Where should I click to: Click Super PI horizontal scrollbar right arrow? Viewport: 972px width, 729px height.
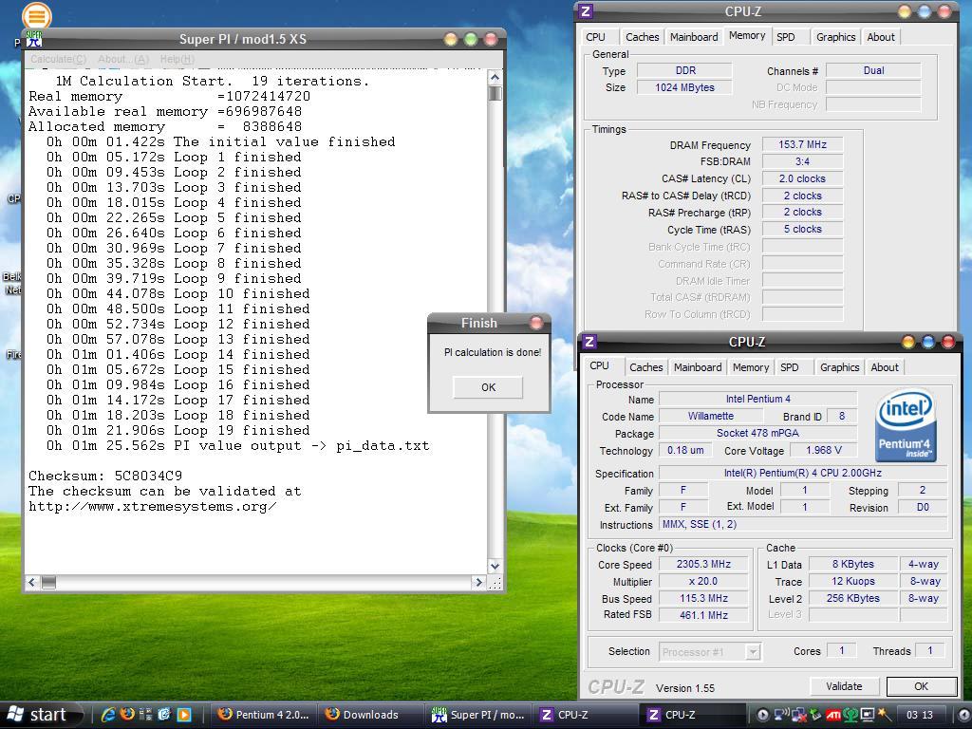(x=478, y=582)
